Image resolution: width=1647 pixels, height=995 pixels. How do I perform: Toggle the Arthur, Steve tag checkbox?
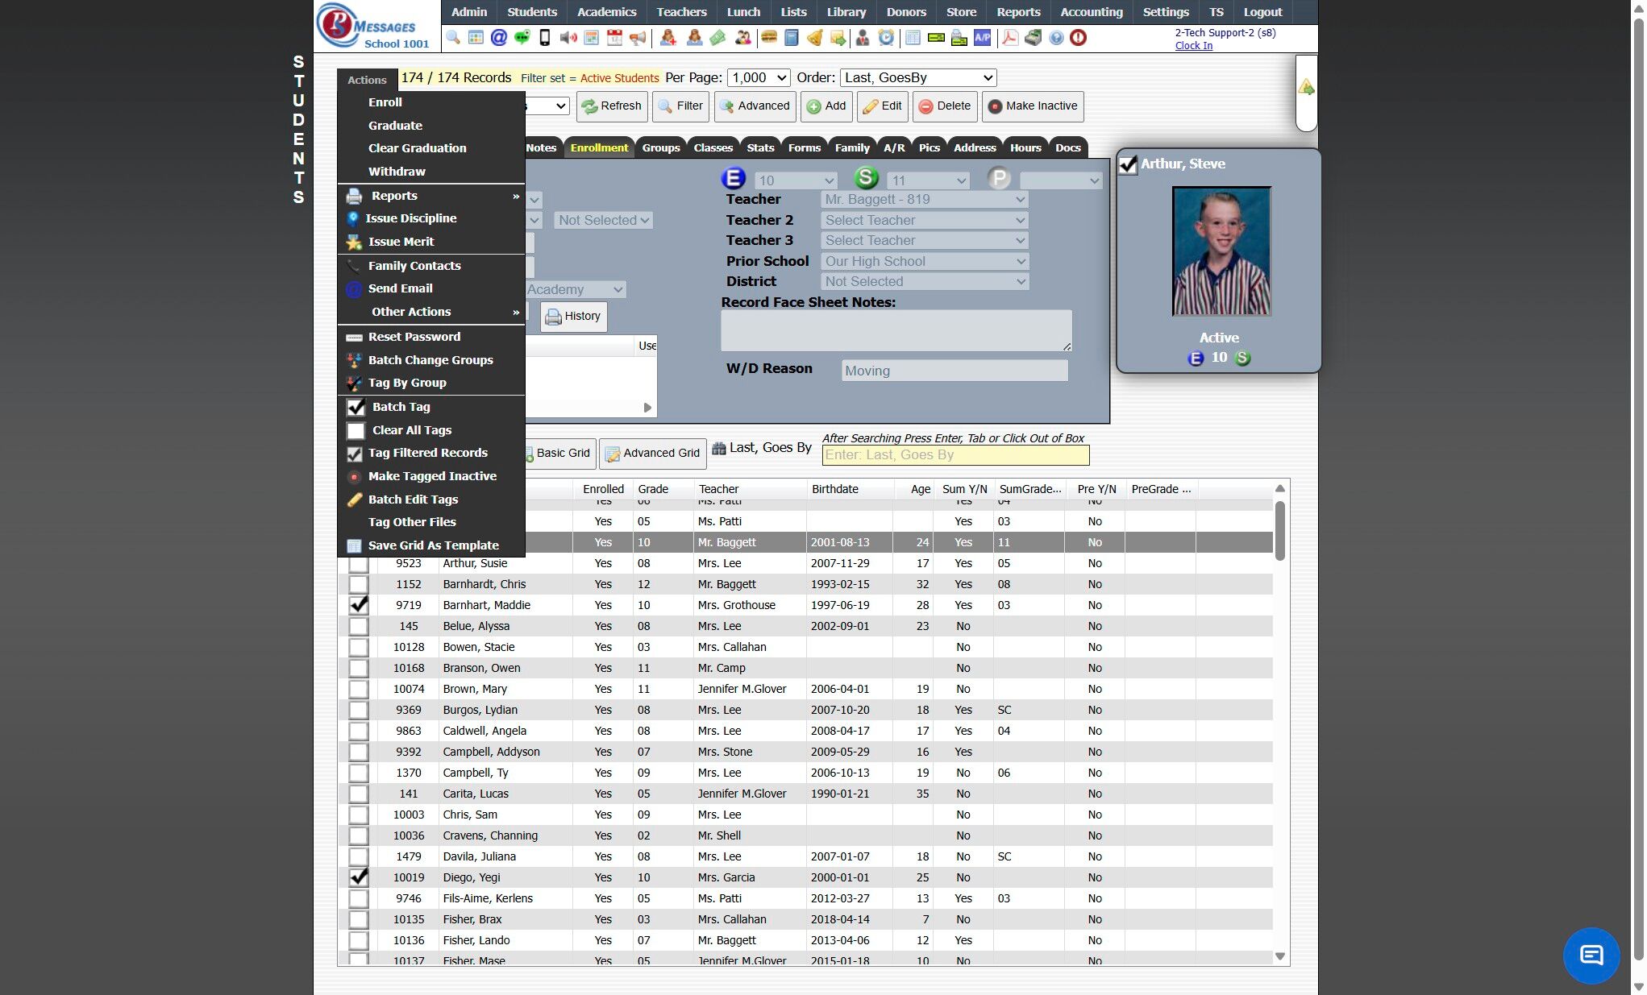tap(1128, 164)
